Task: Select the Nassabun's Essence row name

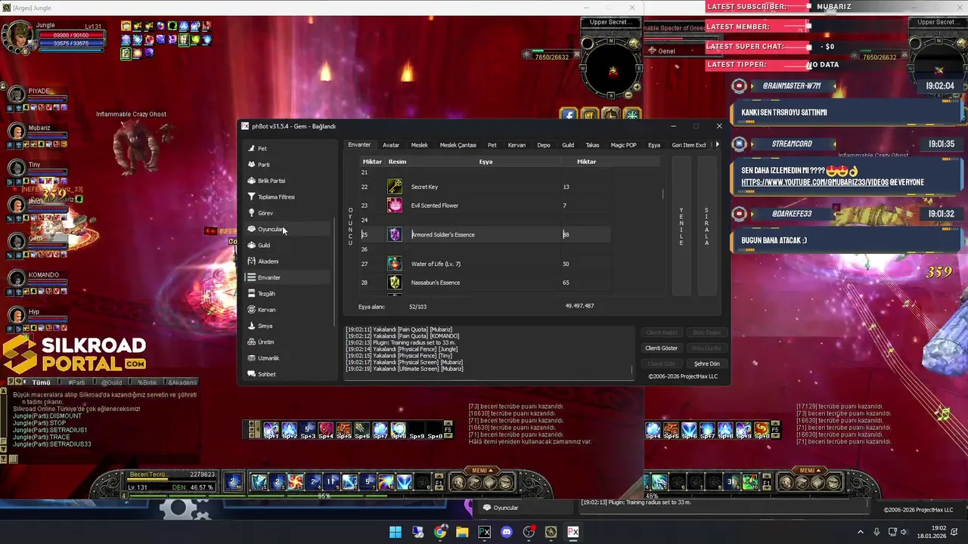Action: [436, 283]
